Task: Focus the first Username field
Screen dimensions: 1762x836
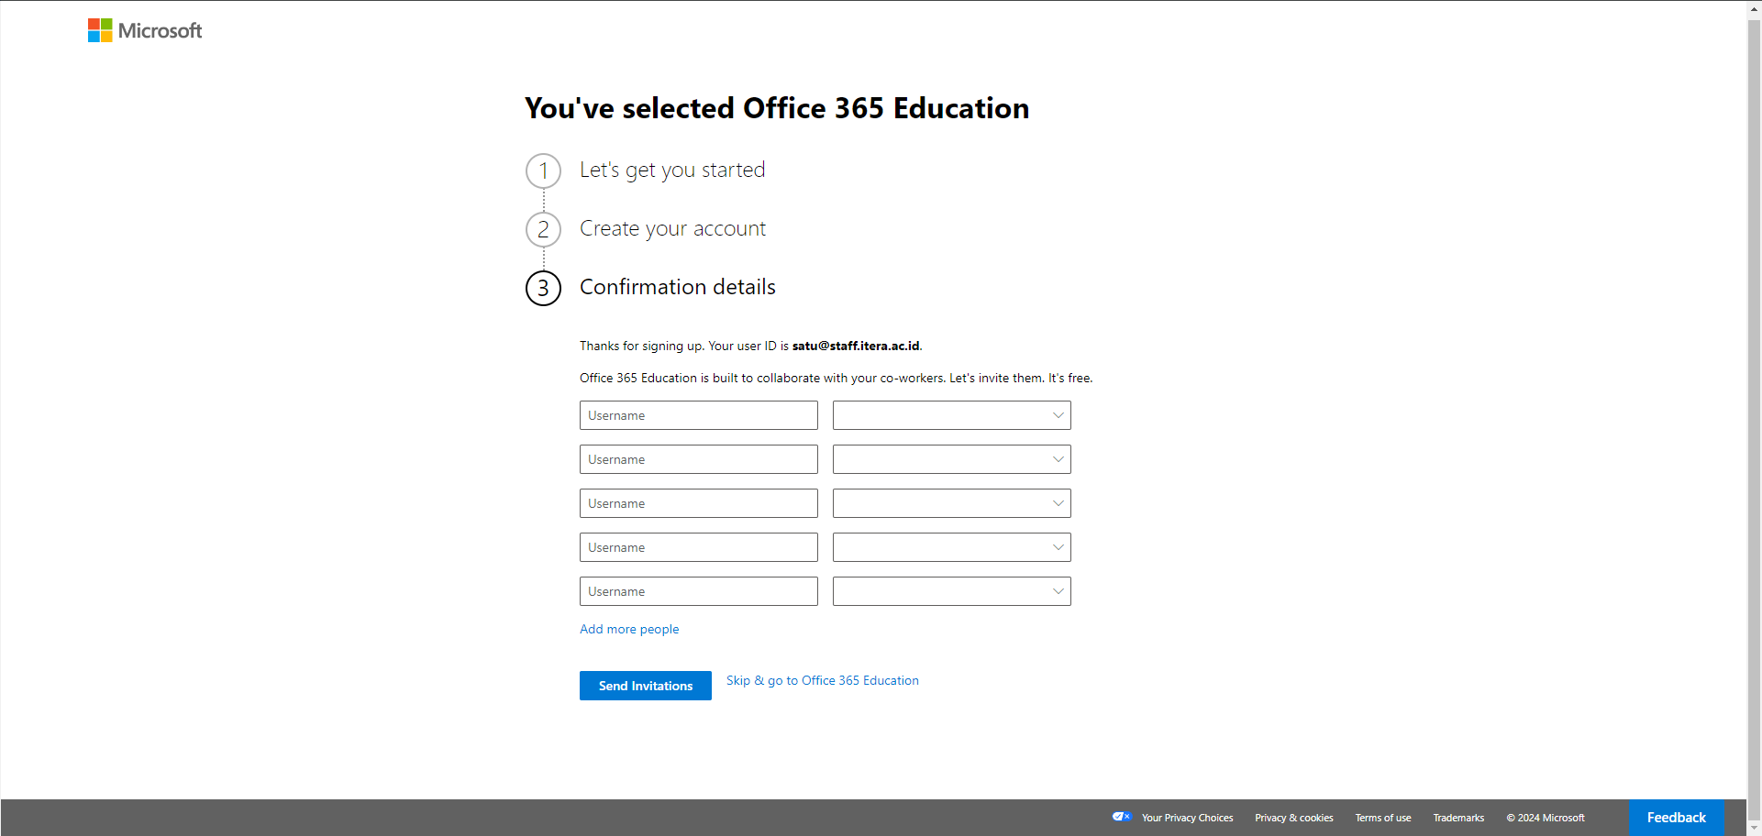Action: click(x=698, y=415)
